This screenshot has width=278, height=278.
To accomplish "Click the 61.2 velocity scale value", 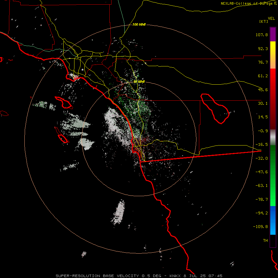I will point(263,76).
